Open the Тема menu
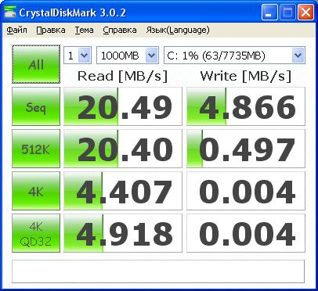 pyautogui.click(x=84, y=30)
